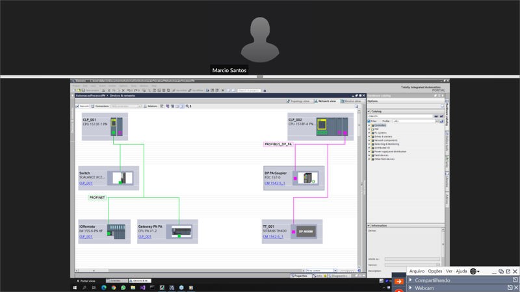Switch to Device view tab

pyautogui.click(x=351, y=101)
